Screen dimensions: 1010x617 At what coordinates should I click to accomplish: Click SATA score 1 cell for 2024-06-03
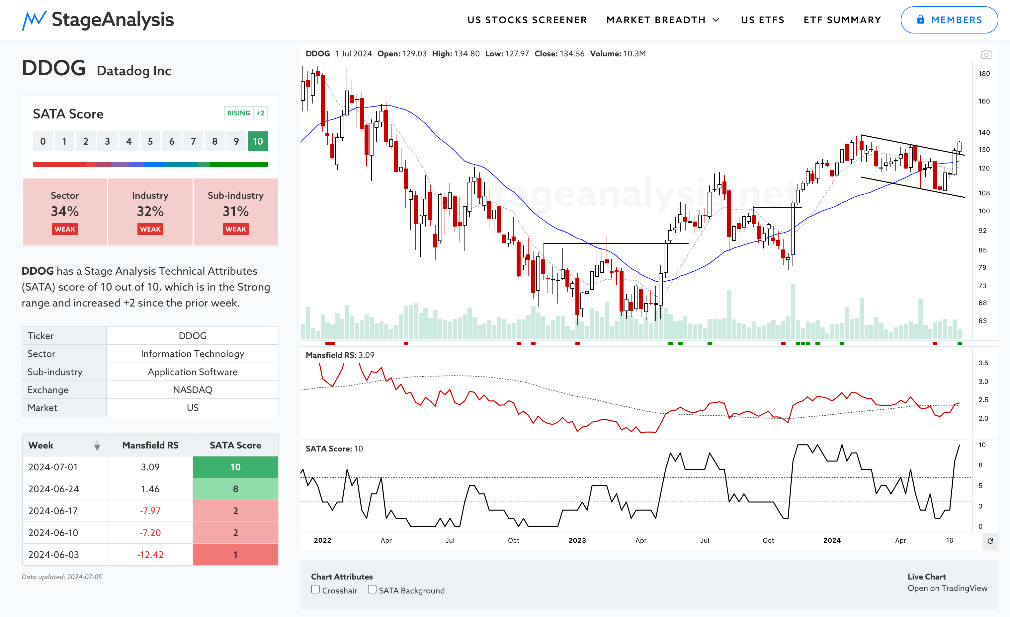[235, 555]
